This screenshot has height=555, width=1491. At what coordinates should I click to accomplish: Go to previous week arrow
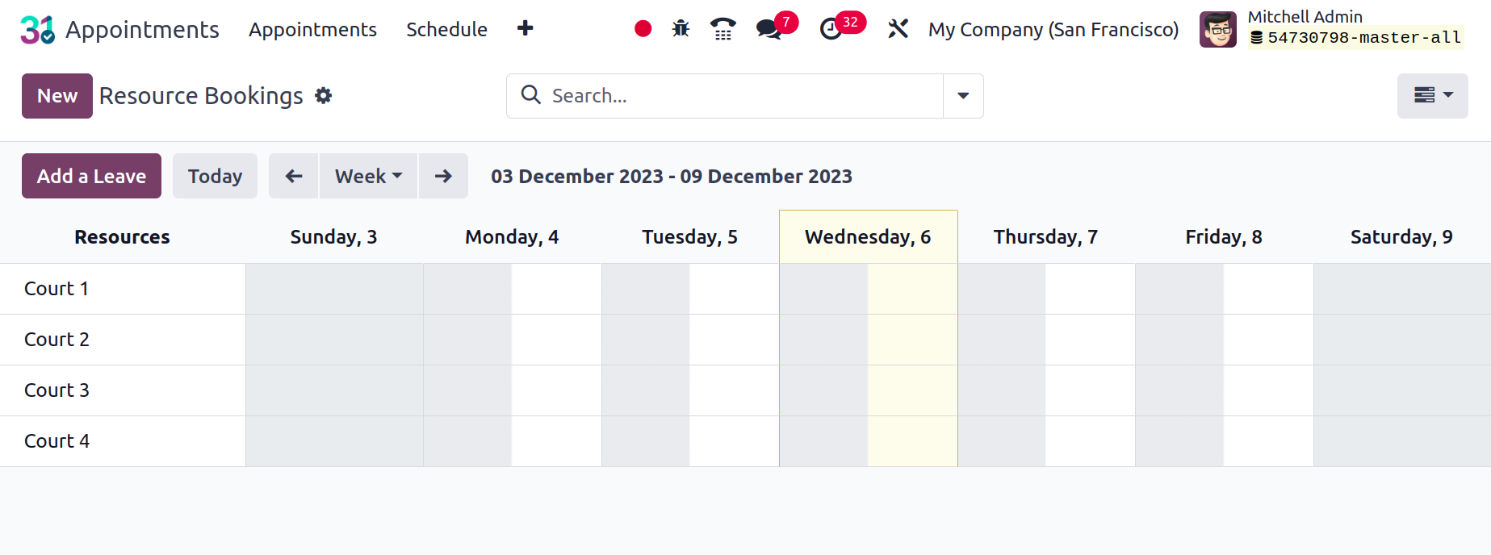pyautogui.click(x=294, y=176)
